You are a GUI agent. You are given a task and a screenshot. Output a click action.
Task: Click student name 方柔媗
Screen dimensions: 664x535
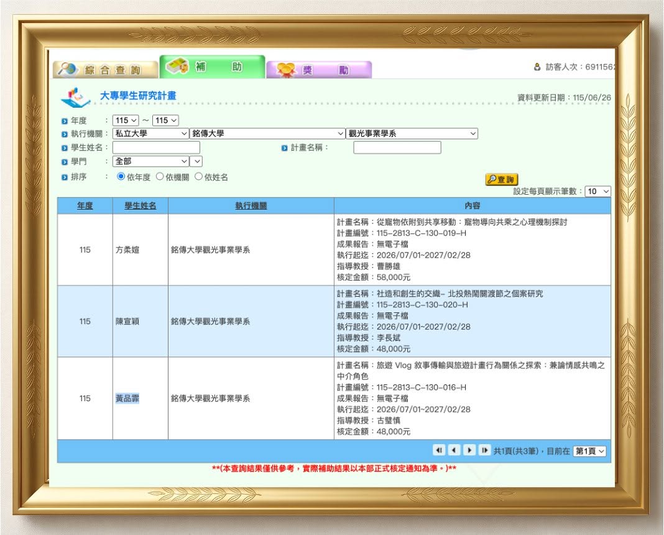[127, 250]
